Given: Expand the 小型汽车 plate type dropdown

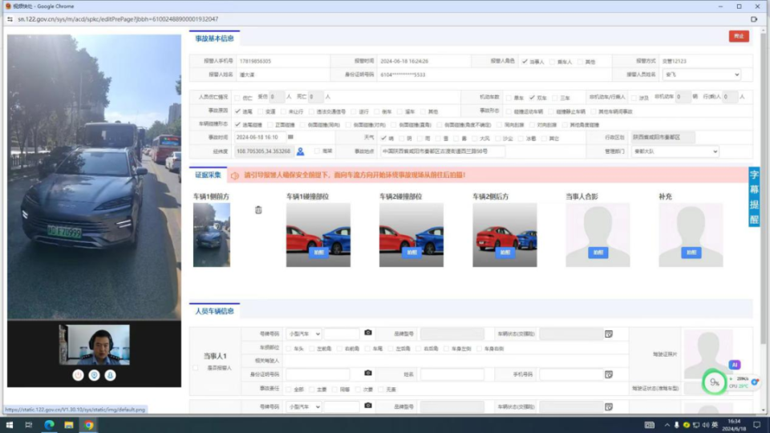Looking at the screenshot, I should 304,334.
